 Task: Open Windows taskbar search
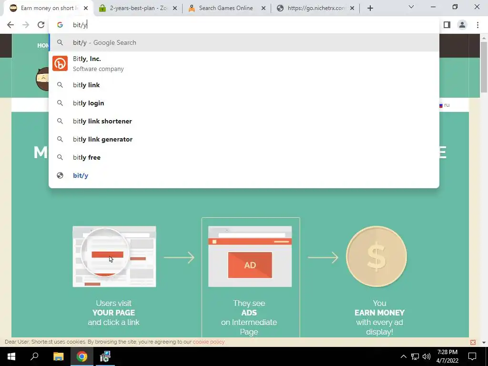[34, 356]
